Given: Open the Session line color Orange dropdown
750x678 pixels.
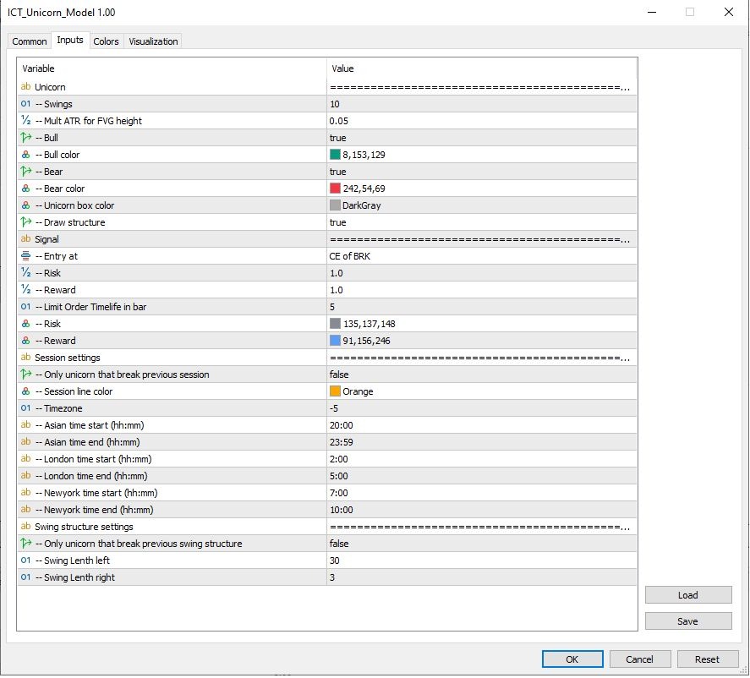Looking at the screenshot, I should coord(482,391).
